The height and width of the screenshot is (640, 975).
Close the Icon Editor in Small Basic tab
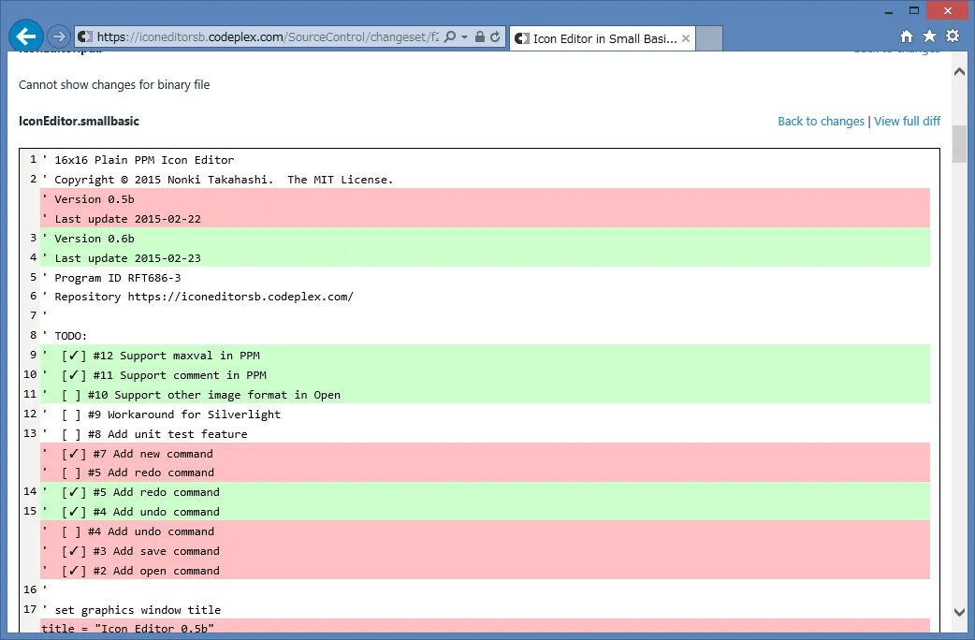point(685,38)
